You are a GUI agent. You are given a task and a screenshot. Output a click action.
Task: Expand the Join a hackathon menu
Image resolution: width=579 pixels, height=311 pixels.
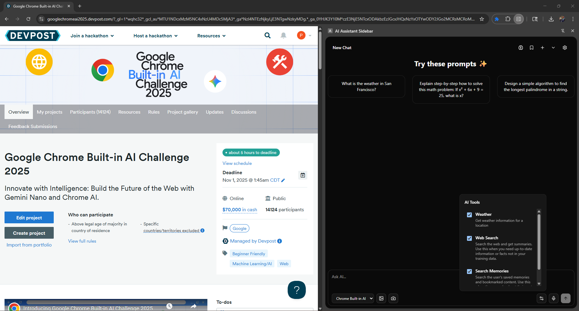click(x=92, y=36)
